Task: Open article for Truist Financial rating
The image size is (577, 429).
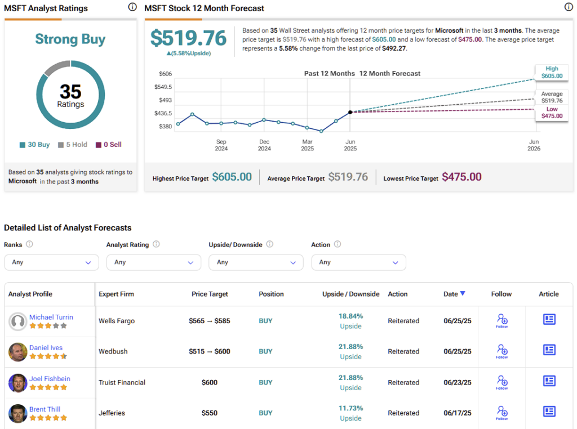Action: (x=549, y=381)
